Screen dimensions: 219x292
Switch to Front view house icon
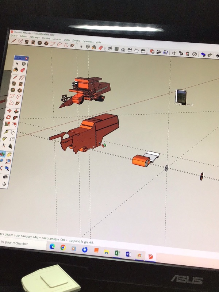point(123,50)
